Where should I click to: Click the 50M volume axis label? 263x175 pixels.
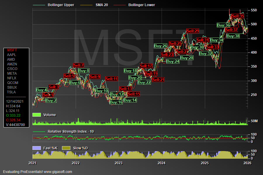[254, 121]
